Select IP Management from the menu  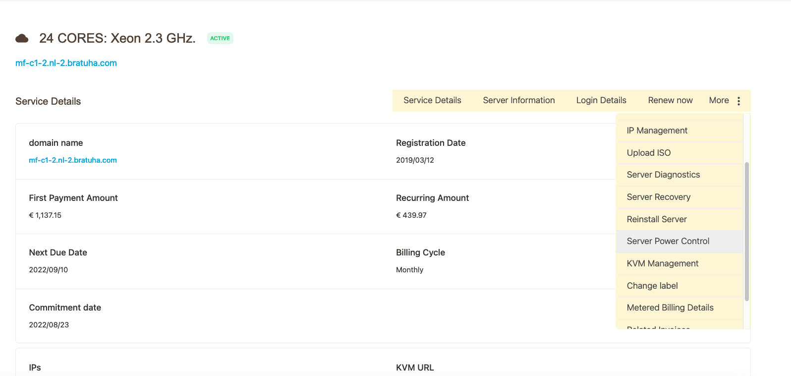tap(657, 130)
